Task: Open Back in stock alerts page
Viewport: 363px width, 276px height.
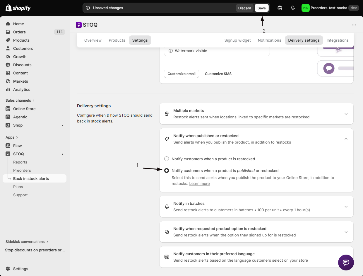Action: point(35,178)
